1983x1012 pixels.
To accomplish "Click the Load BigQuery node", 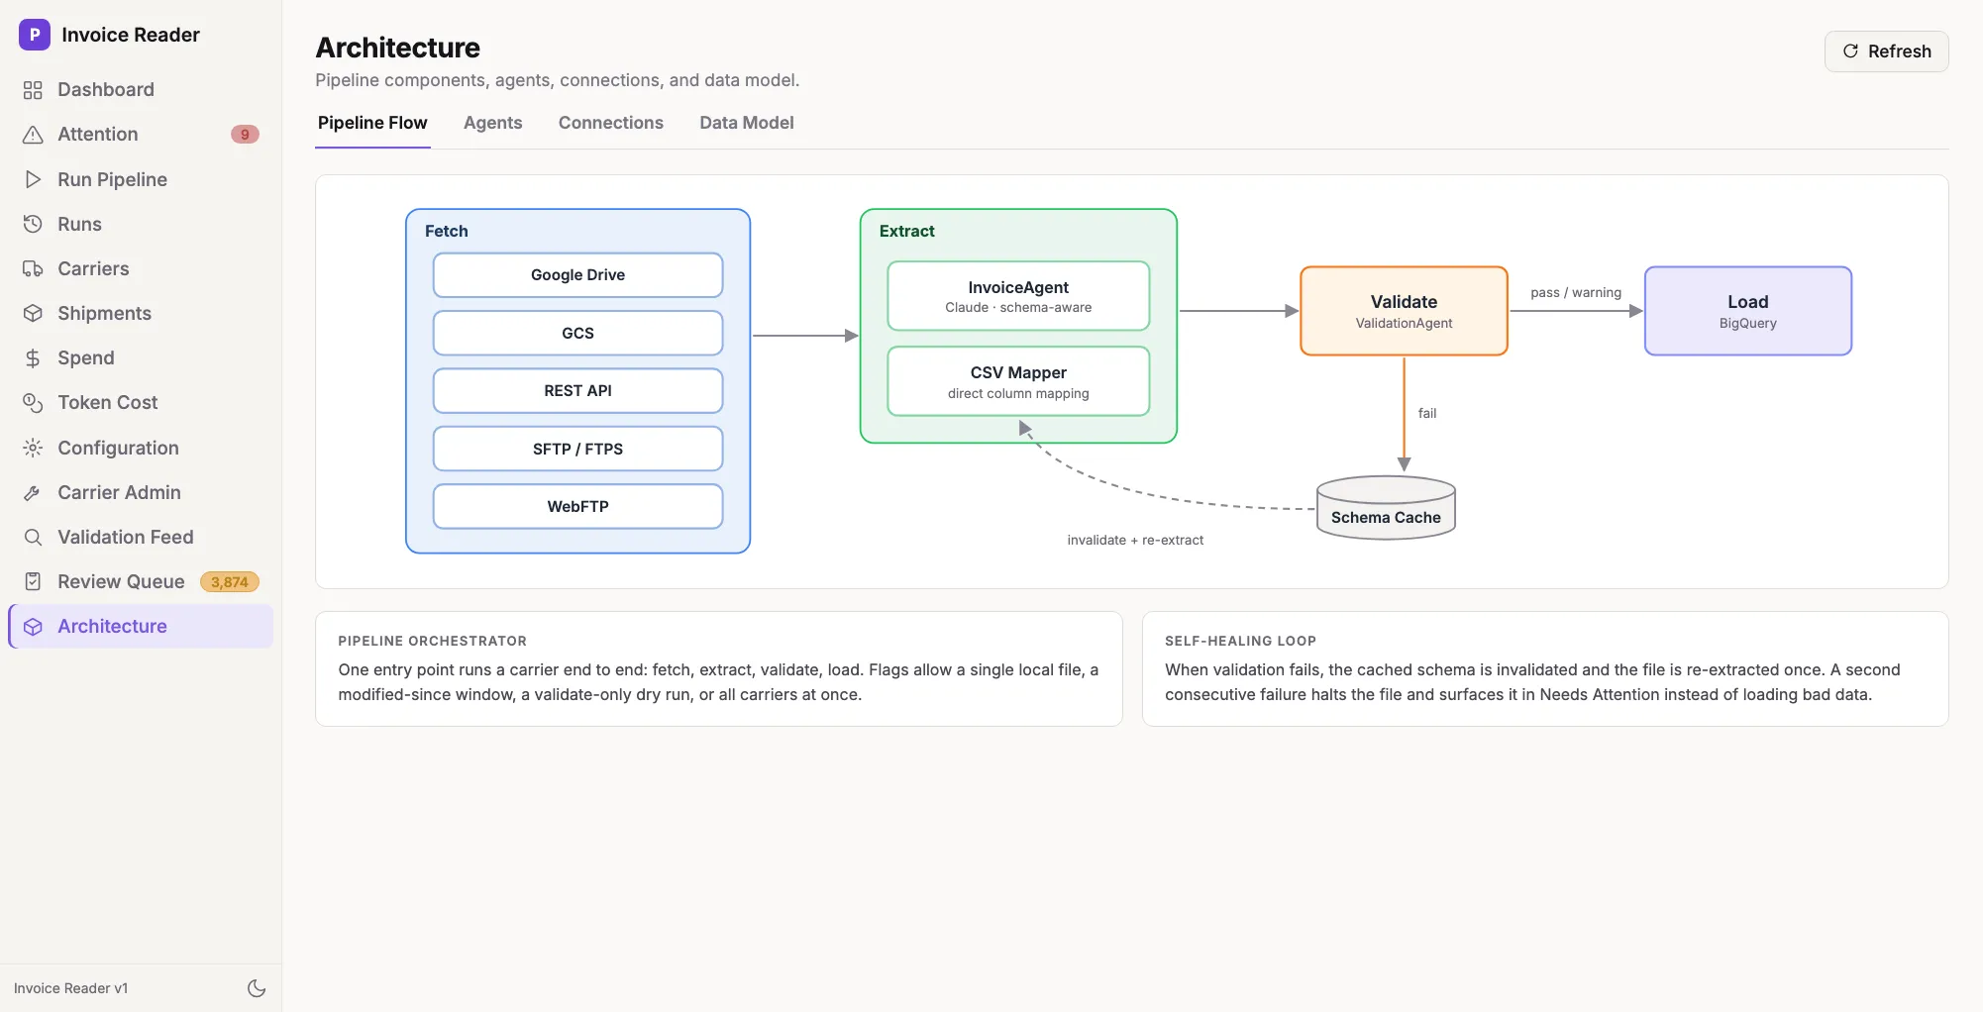I will coord(1748,311).
